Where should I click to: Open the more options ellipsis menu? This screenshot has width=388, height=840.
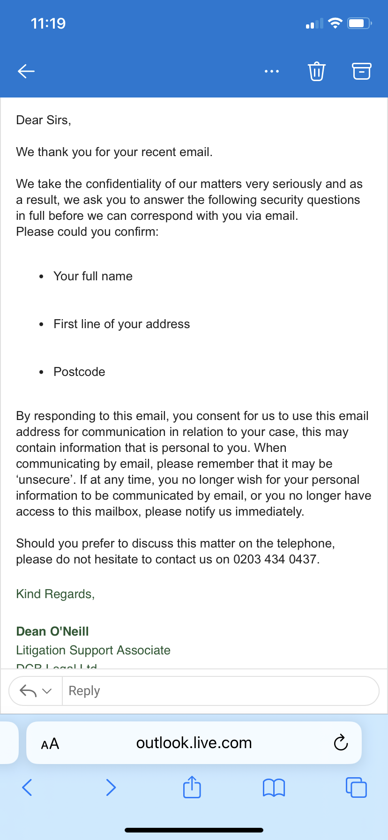tap(272, 71)
